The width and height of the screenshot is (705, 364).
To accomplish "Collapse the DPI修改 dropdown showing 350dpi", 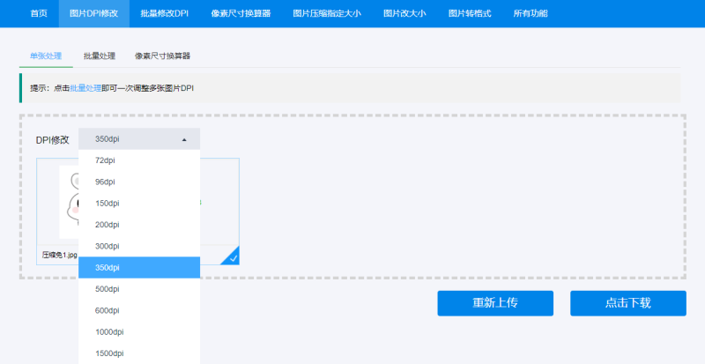I will (x=139, y=139).
